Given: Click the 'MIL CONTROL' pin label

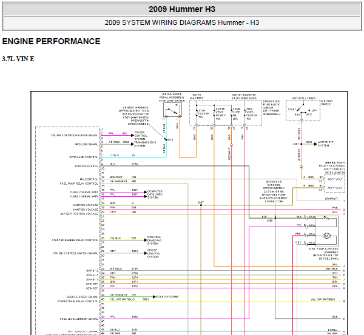Looking at the screenshot, I should [89, 179].
